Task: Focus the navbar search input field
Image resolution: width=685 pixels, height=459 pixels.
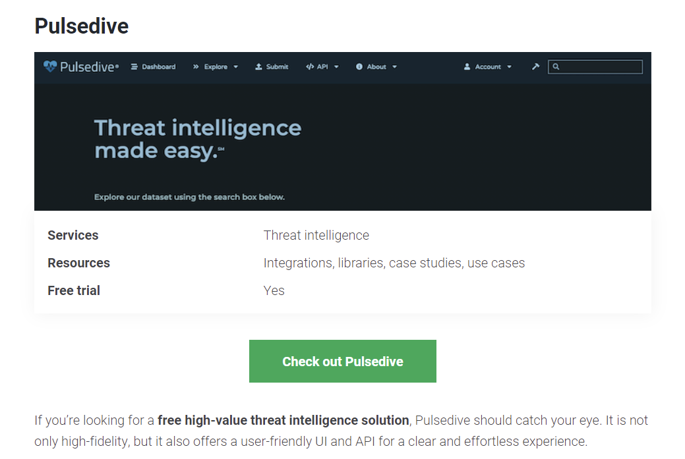Action: pos(595,67)
